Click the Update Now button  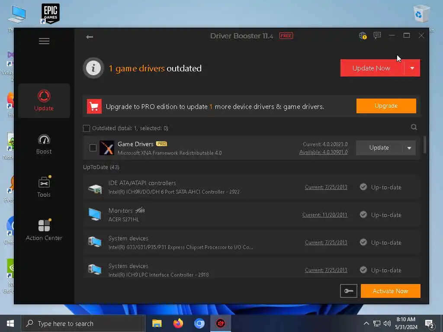pos(372,68)
